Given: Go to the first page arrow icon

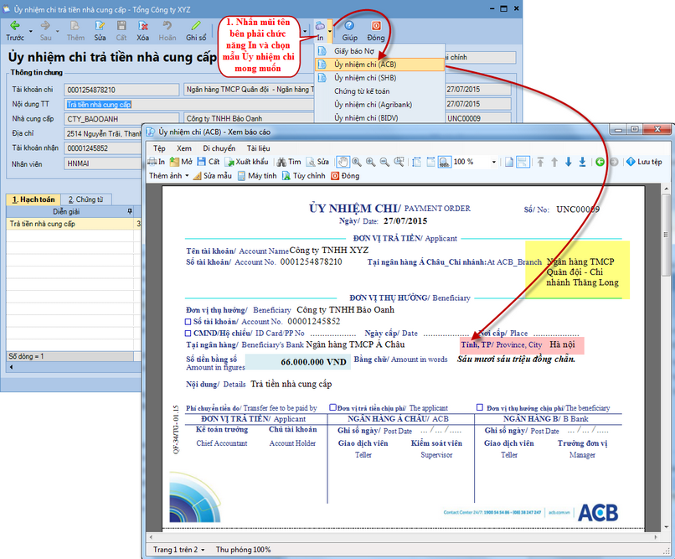Looking at the screenshot, I should point(540,162).
